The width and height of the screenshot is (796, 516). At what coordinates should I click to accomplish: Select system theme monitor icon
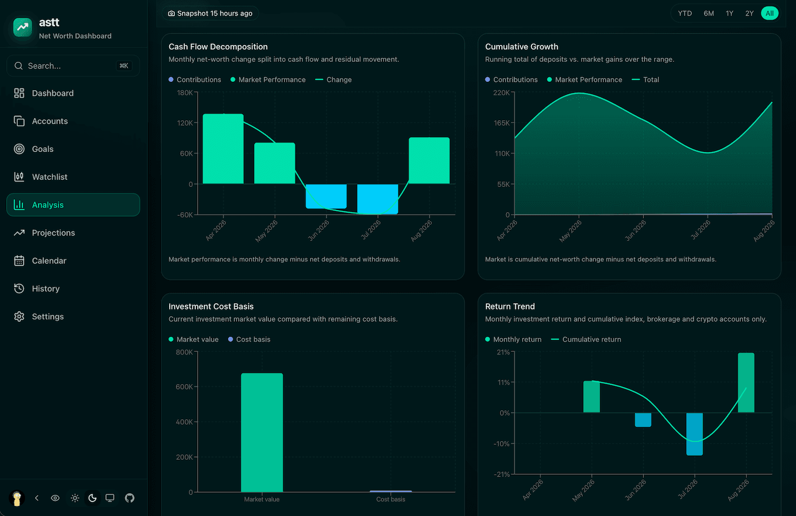tap(110, 498)
